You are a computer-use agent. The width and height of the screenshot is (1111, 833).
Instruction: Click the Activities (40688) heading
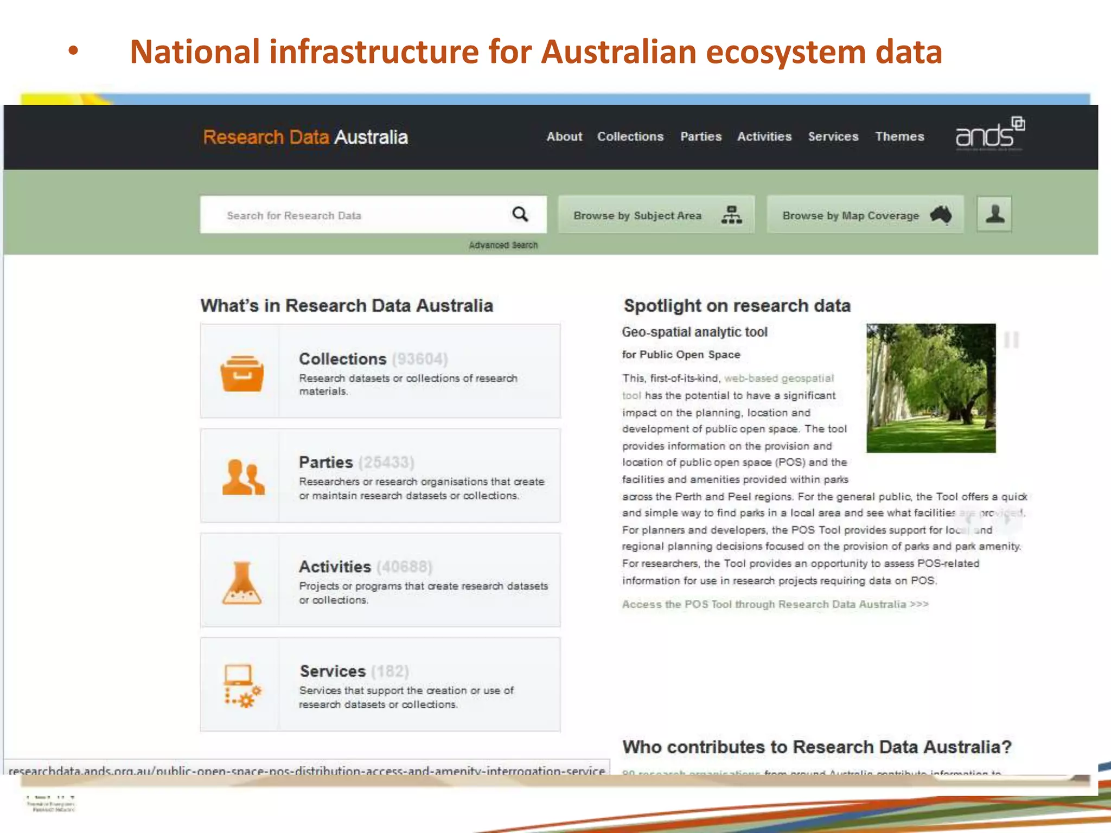point(366,567)
